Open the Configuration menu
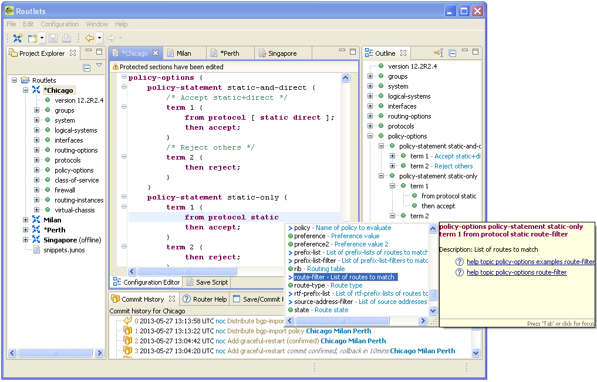597x382 pixels. tap(60, 24)
